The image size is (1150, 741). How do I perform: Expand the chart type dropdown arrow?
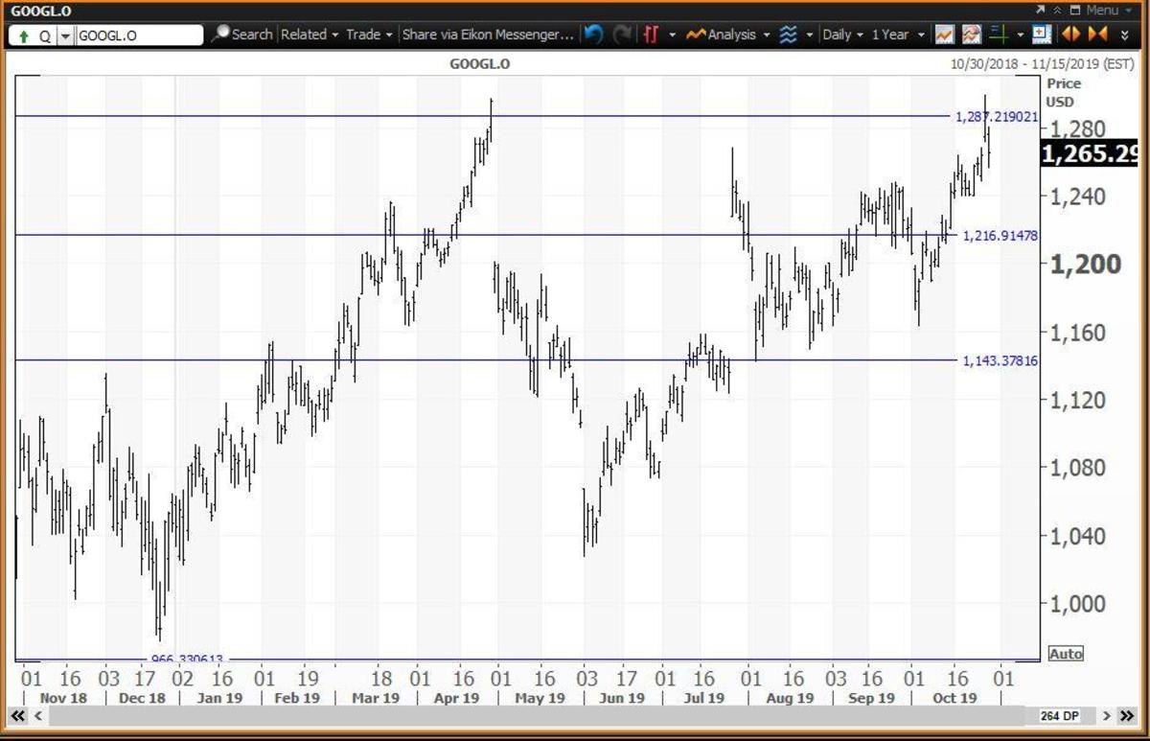[x=673, y=35]
